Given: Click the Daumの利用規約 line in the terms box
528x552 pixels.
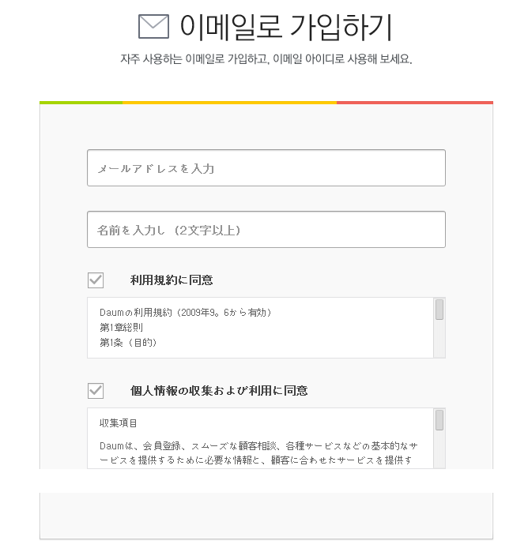Looking at the screenshot, I should point(186,313).
